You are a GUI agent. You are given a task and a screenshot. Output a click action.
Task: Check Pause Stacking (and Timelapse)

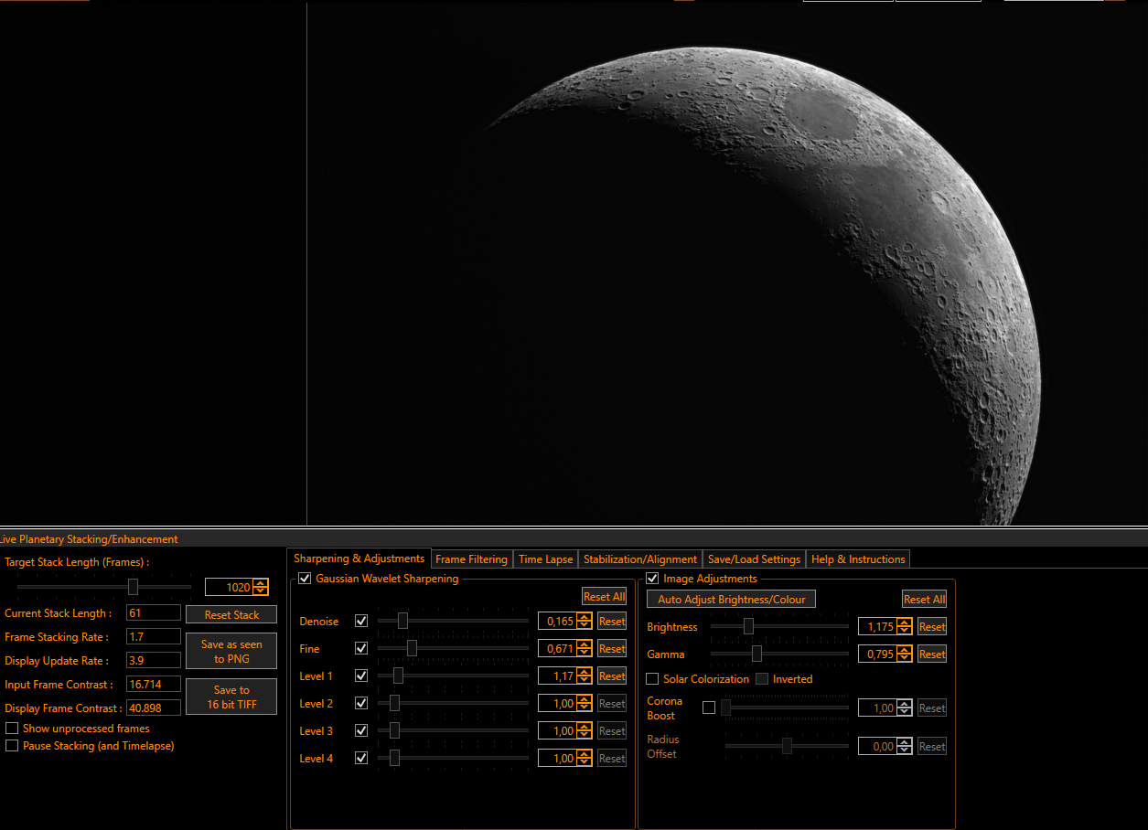tap(12, 746)
